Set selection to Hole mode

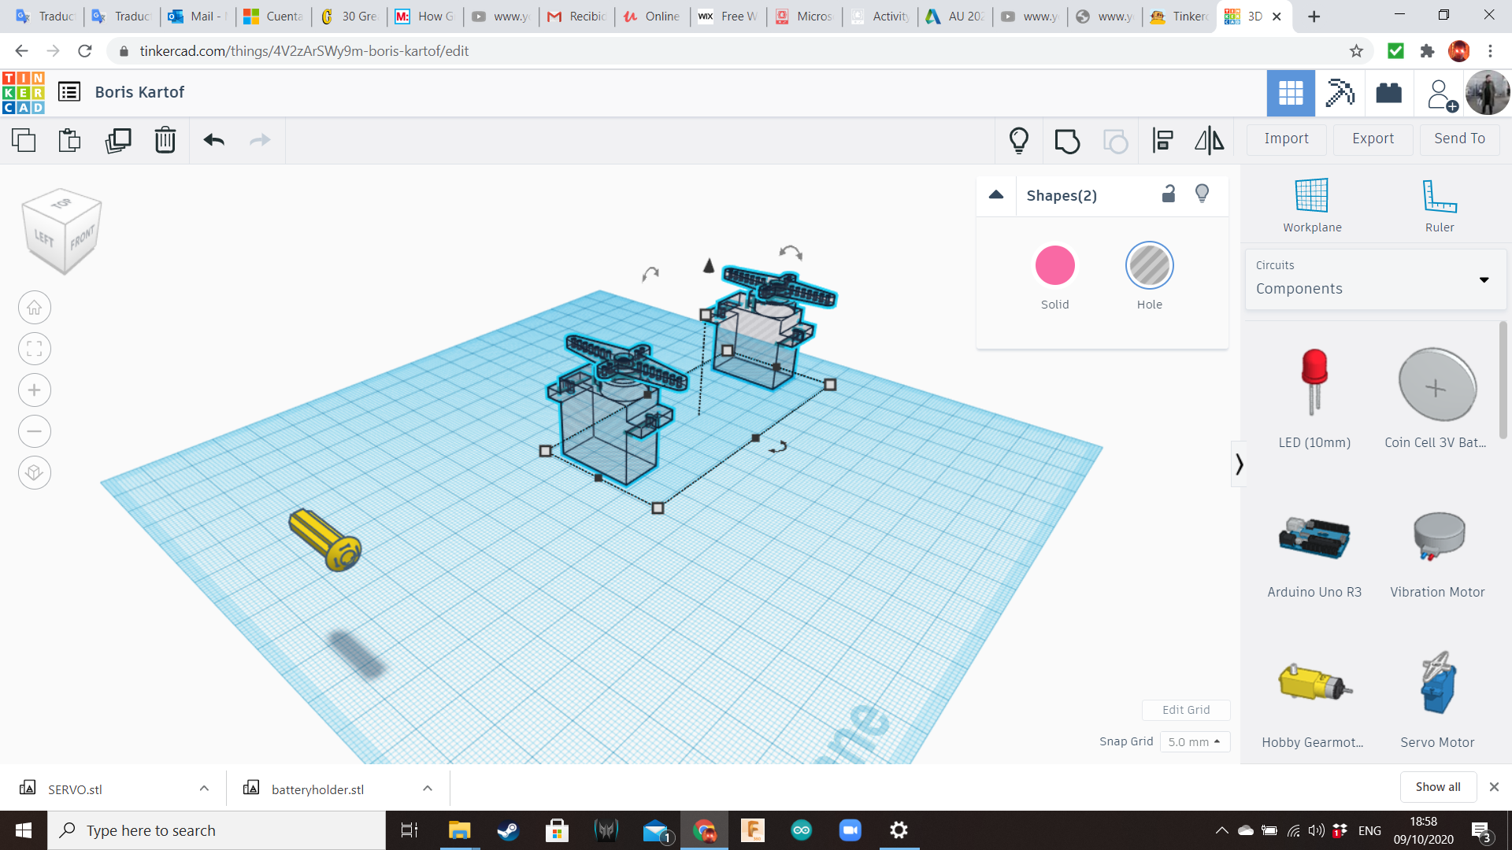1149,266
